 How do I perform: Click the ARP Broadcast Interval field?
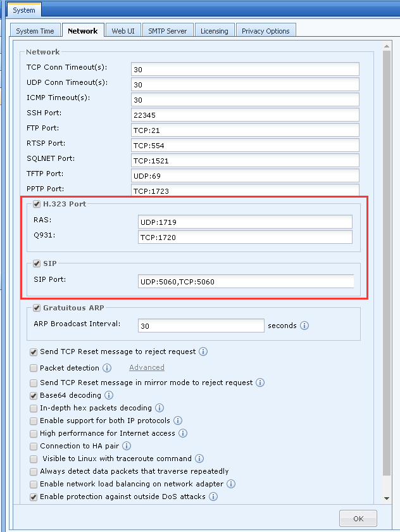click(x=201, y=326)
